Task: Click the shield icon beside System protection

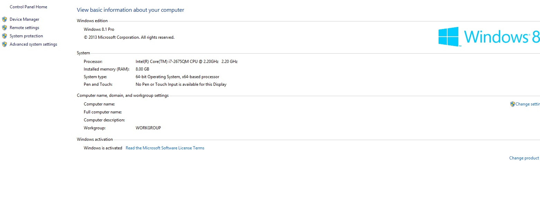Action: 4,36
